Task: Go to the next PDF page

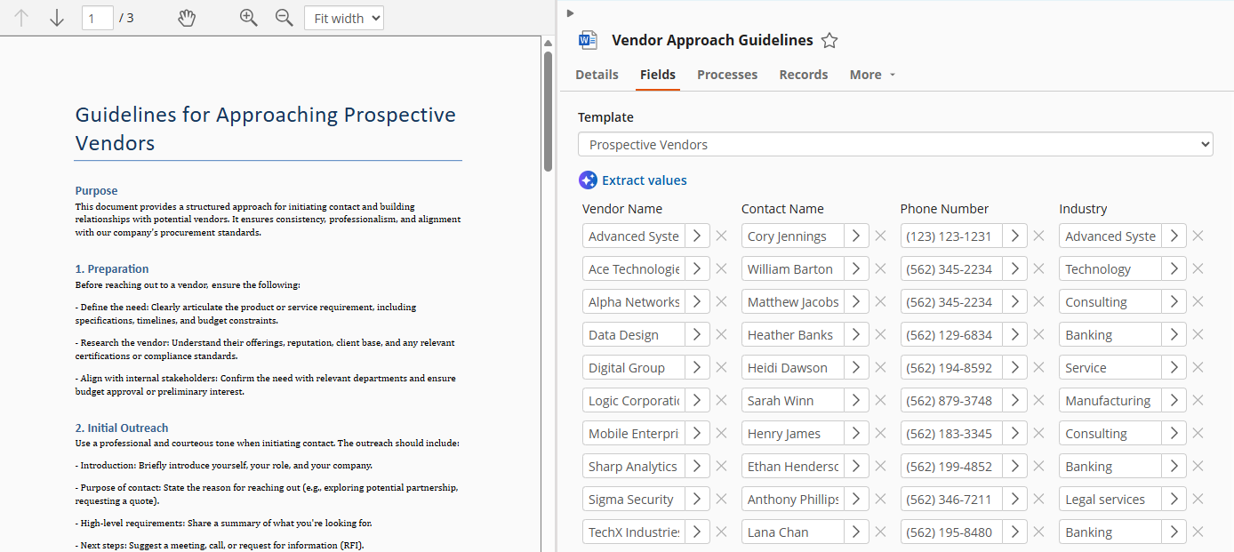Action: [56, 17]
